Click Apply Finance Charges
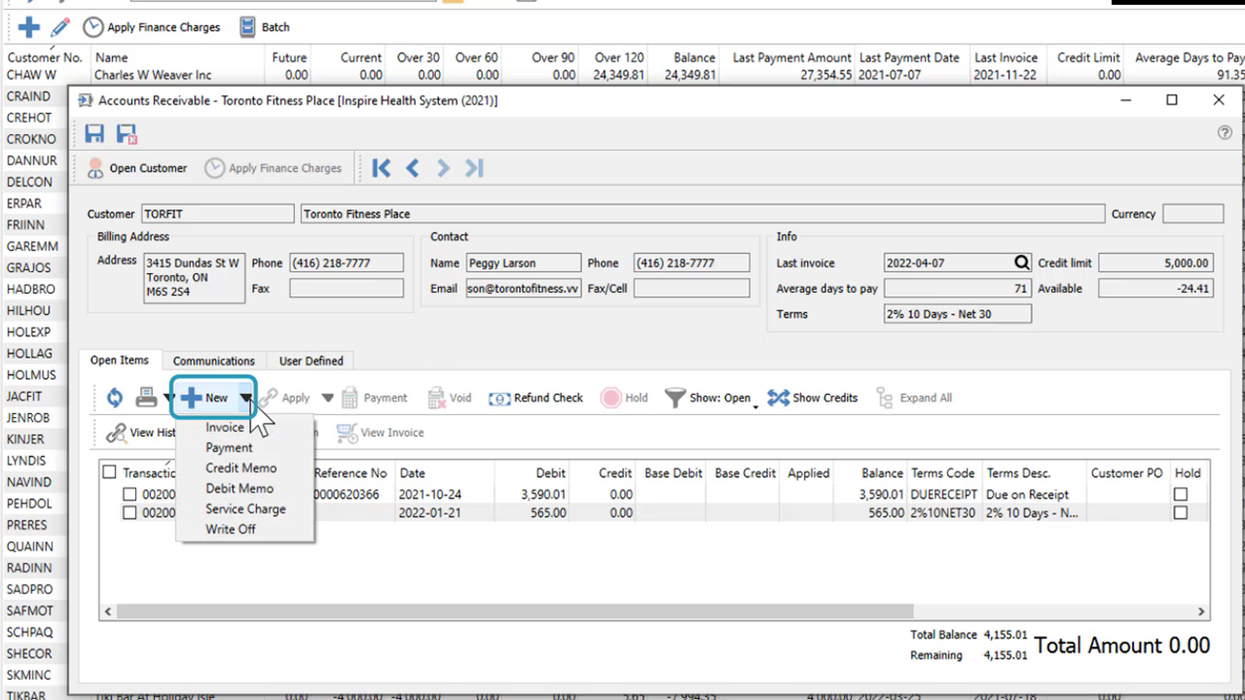 [x=275, y=167]
